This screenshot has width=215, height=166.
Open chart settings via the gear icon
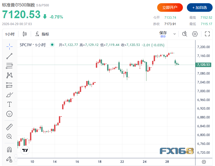pyautogui.click(x=195, y=34)
